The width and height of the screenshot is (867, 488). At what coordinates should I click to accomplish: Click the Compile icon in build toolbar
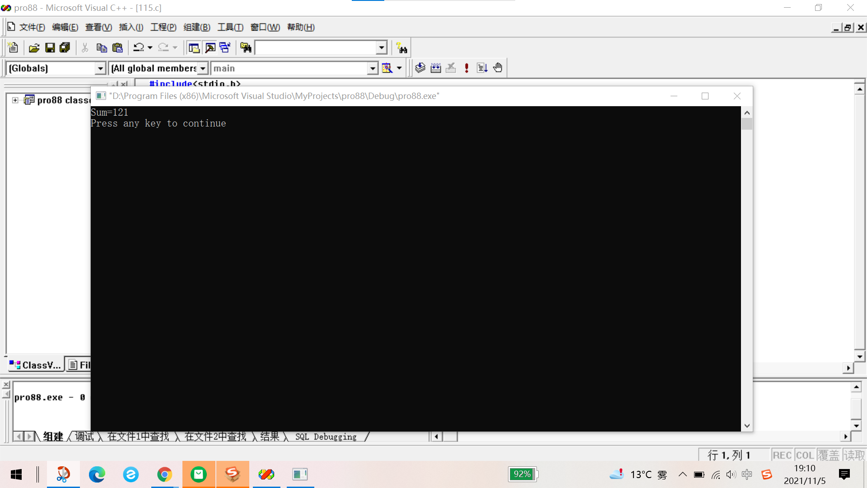click(x=420, y=68)
